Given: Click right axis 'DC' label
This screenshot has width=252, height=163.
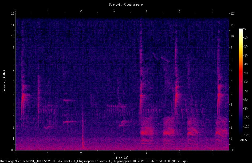Looking at the screenshot, I should click(x=232, y=150).
